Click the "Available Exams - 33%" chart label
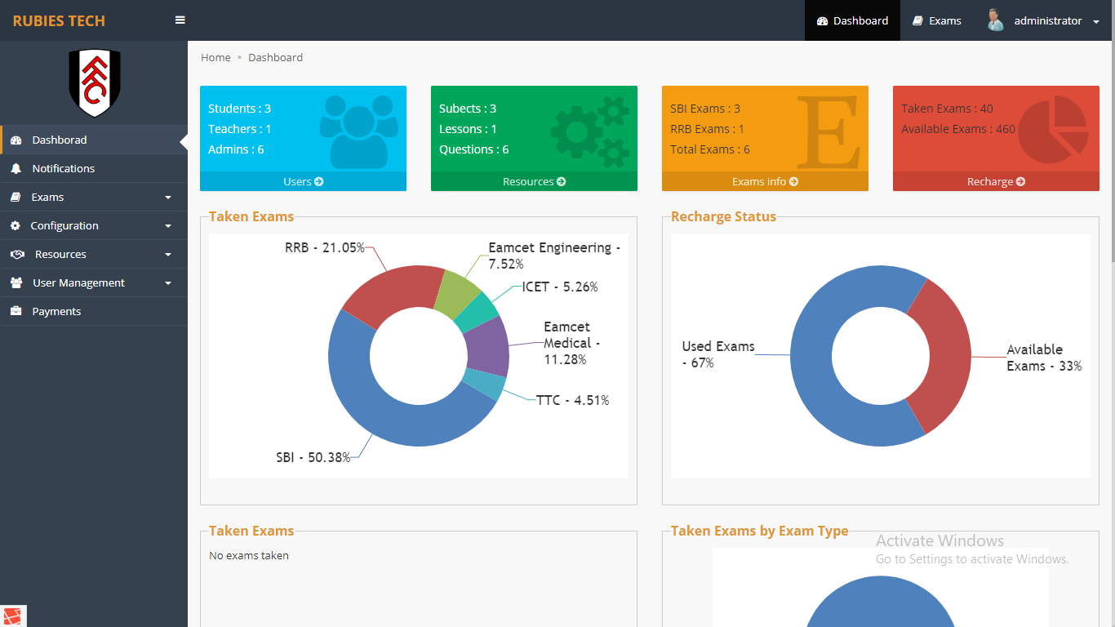 (x=1044, y=358)
